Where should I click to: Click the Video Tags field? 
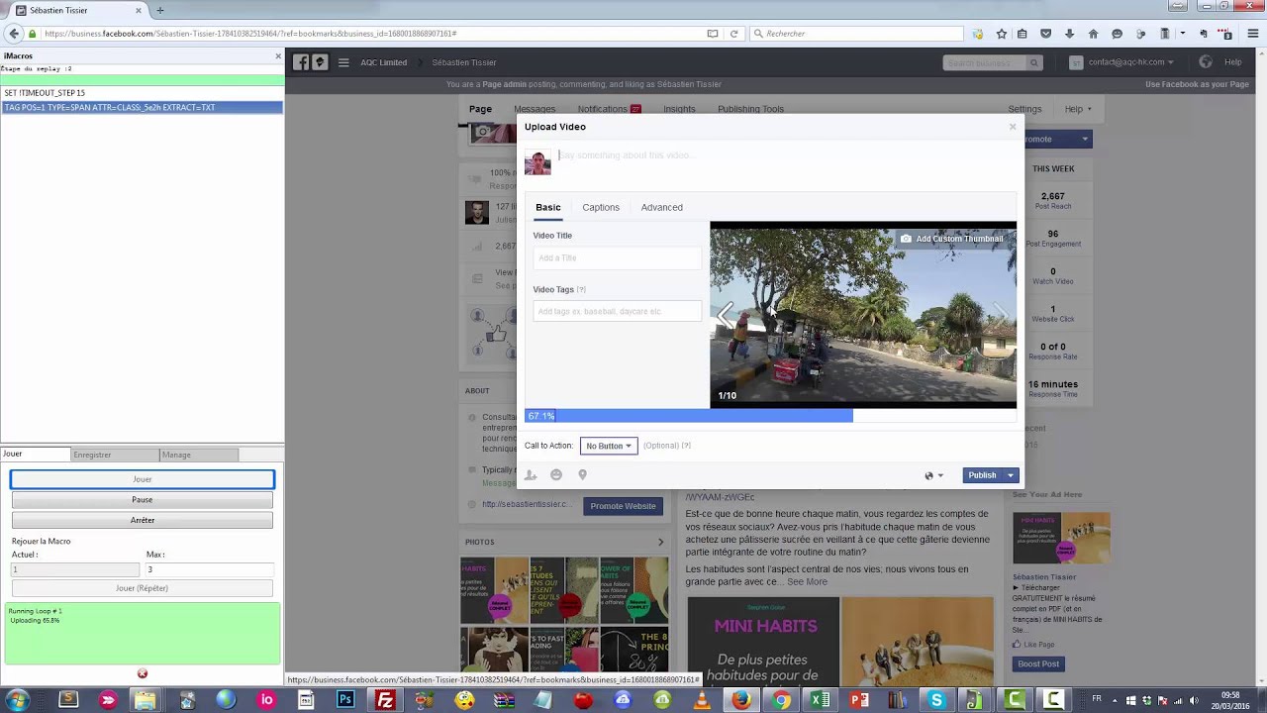[x=617, y=311]
